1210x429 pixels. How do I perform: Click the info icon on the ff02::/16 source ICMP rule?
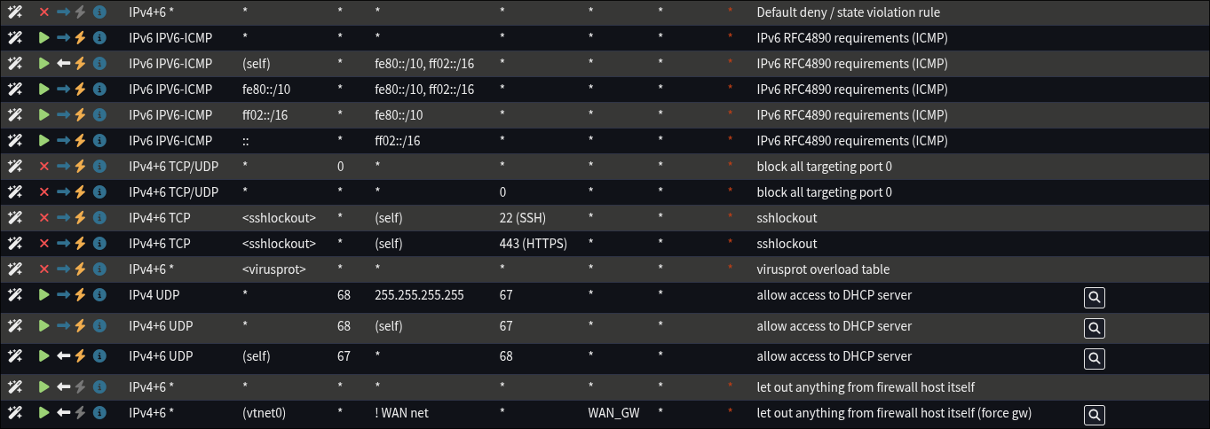[99, 115]
